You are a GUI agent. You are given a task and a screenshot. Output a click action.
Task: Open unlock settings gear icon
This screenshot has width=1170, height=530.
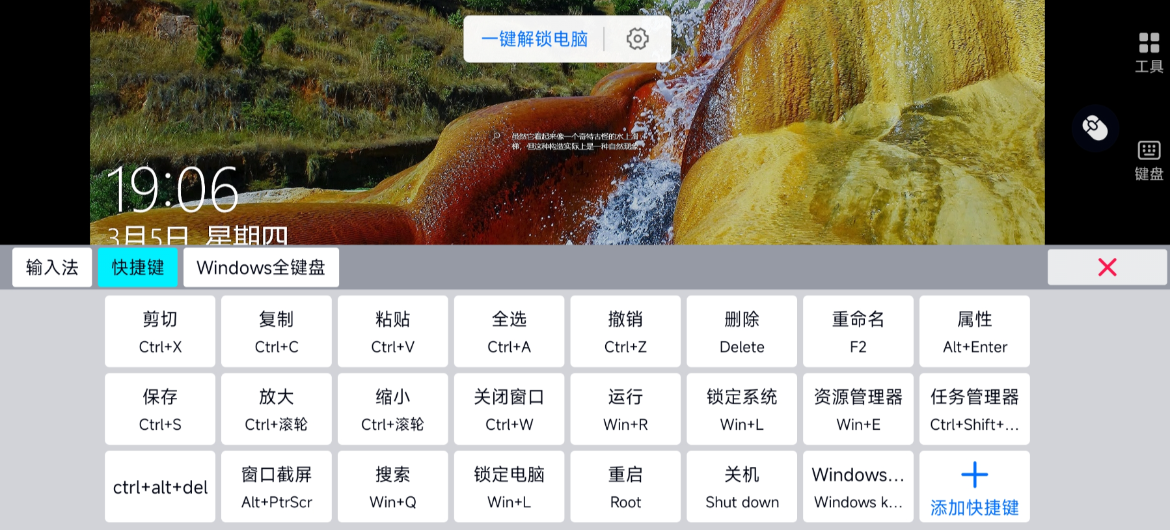(637, 39)
